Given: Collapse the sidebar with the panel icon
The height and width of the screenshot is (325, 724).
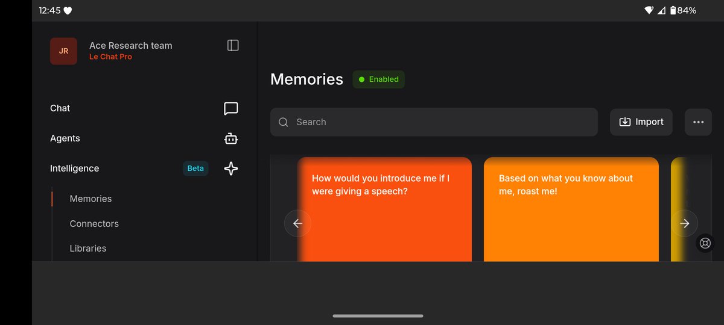Looking at the screenshot, I should pyautogui.click(x=233, y=45).
